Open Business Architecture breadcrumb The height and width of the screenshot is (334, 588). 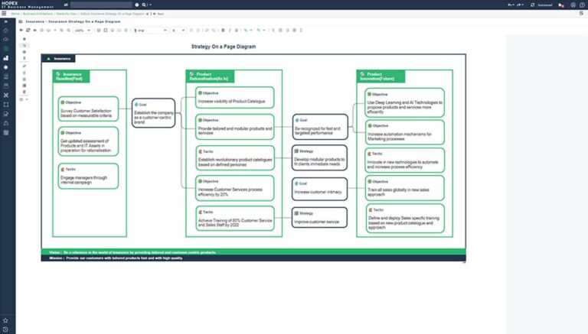coord(38,14)
